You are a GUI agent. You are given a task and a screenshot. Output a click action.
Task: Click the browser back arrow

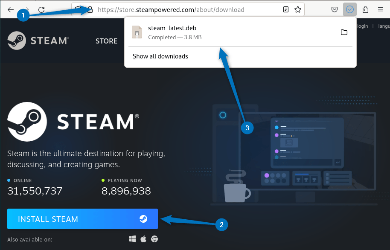(x=11, y=9)
